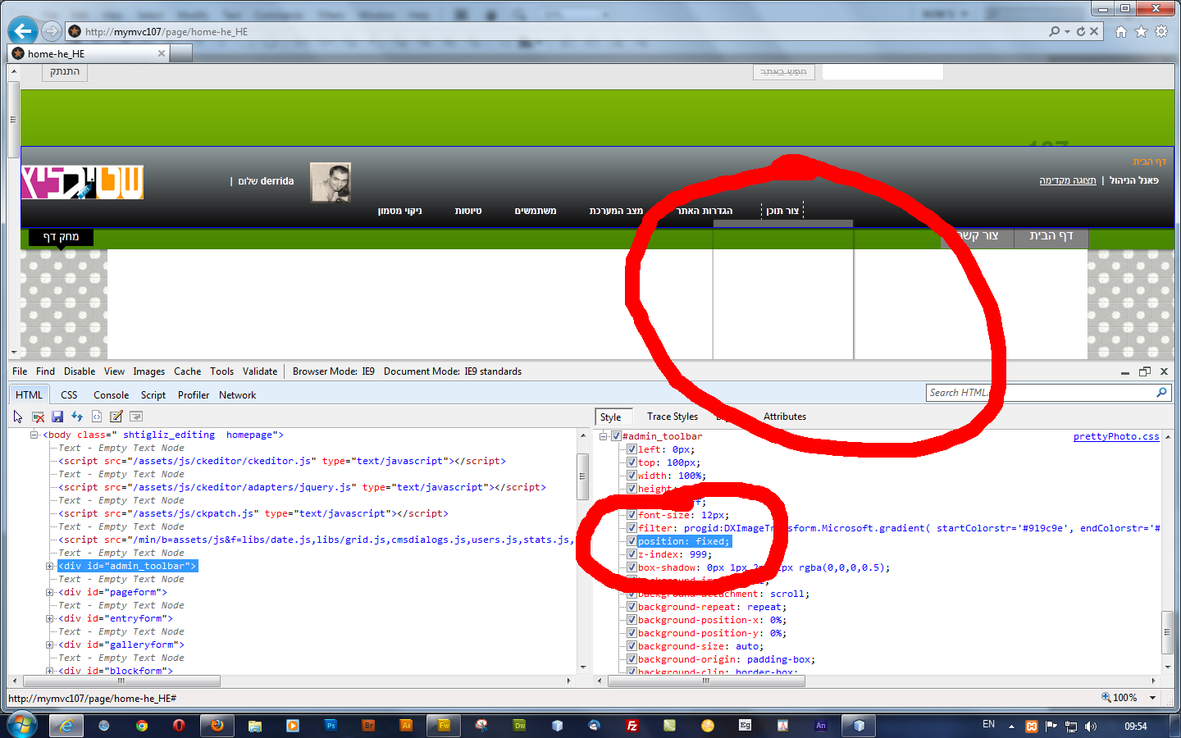This screenshot has height=738, width=1181.
Task: Expand the div galleryform node
Action: click(x=50, y=645)
